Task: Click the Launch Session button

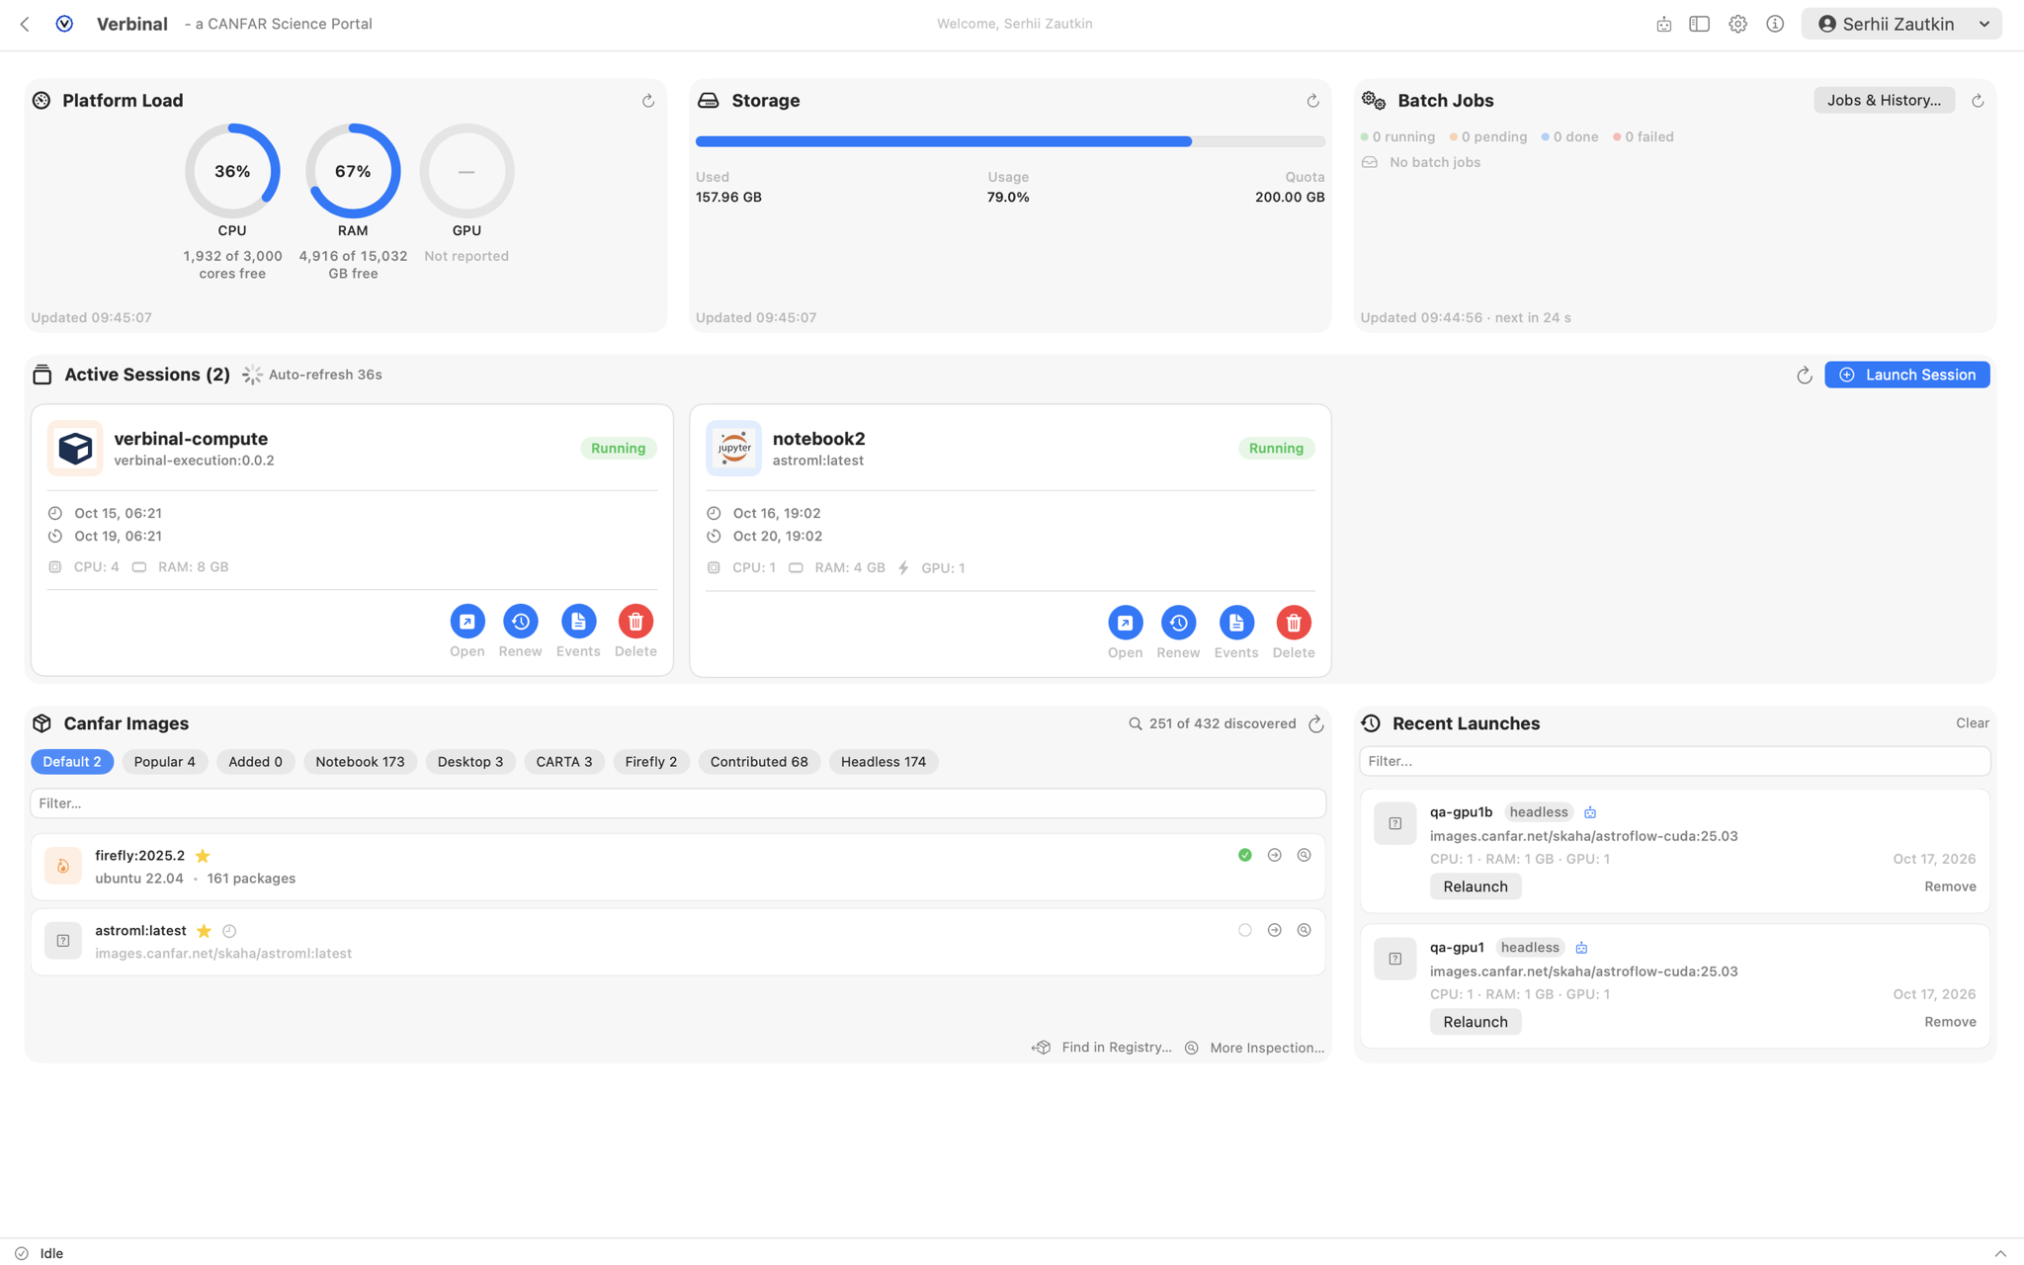Action: [1906, 375]
